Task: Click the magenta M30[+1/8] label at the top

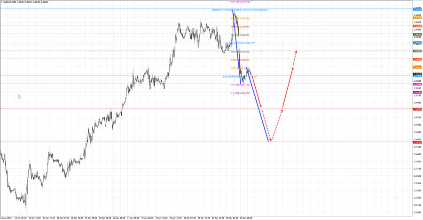Action: coord(245,2)
